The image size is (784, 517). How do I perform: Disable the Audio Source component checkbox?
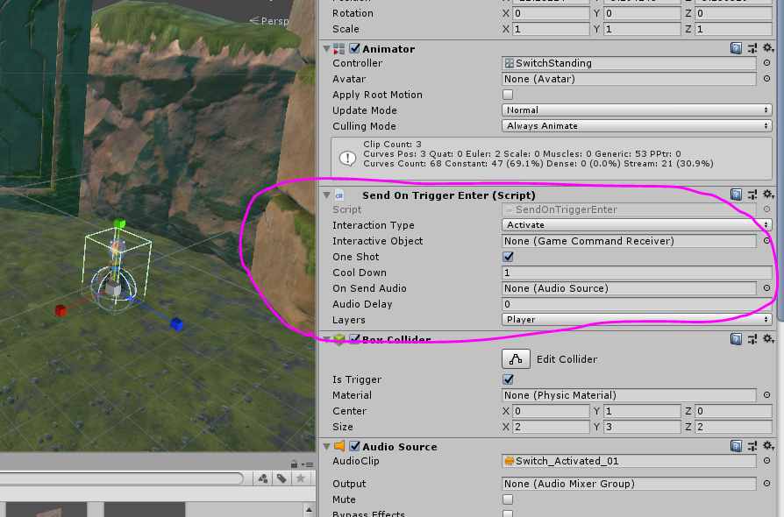pos(354,446)
